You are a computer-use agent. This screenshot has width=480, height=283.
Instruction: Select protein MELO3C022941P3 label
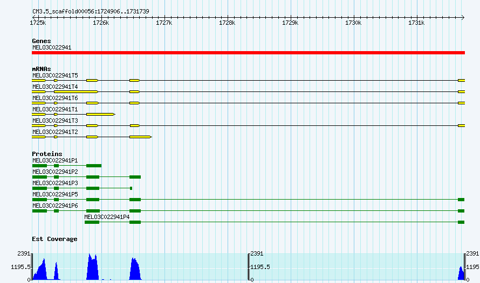pos(55,183)
